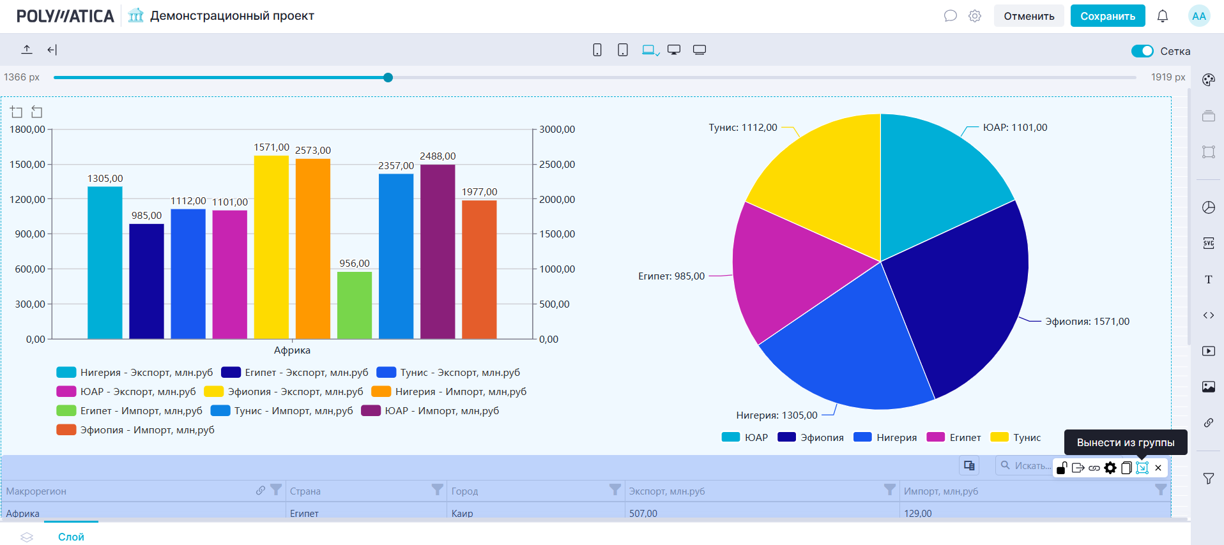Switch to the Слой tab
Viewport: 1224px width, 545px height.
(x=71, y=537)
